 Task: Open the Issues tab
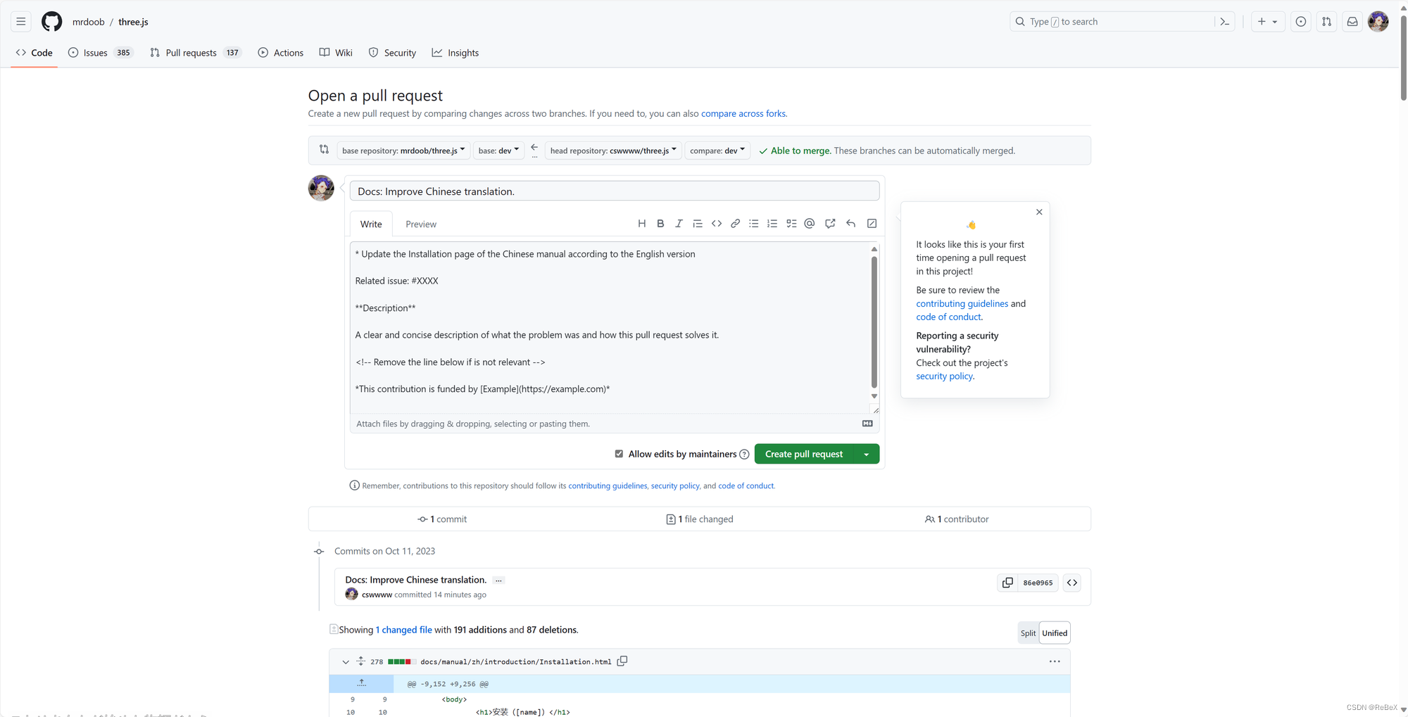pyautogui.click(x=100, y=53)
